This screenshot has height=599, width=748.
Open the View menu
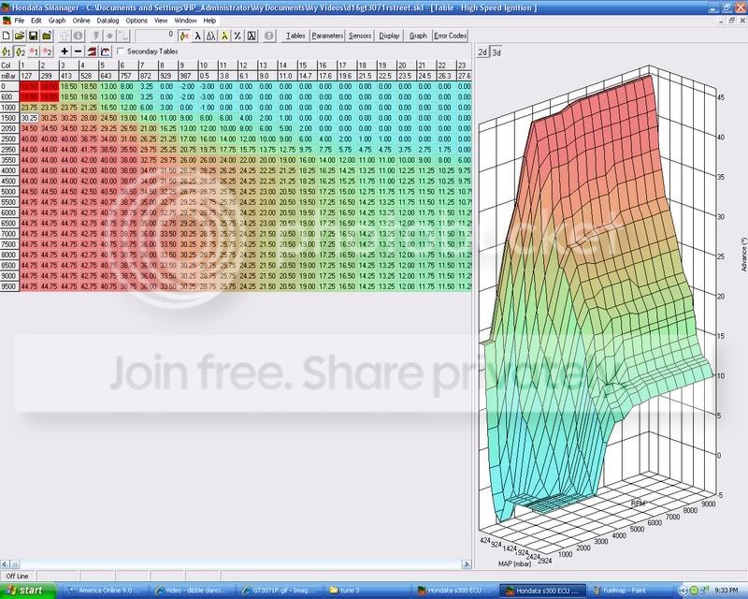click(161, 21)
